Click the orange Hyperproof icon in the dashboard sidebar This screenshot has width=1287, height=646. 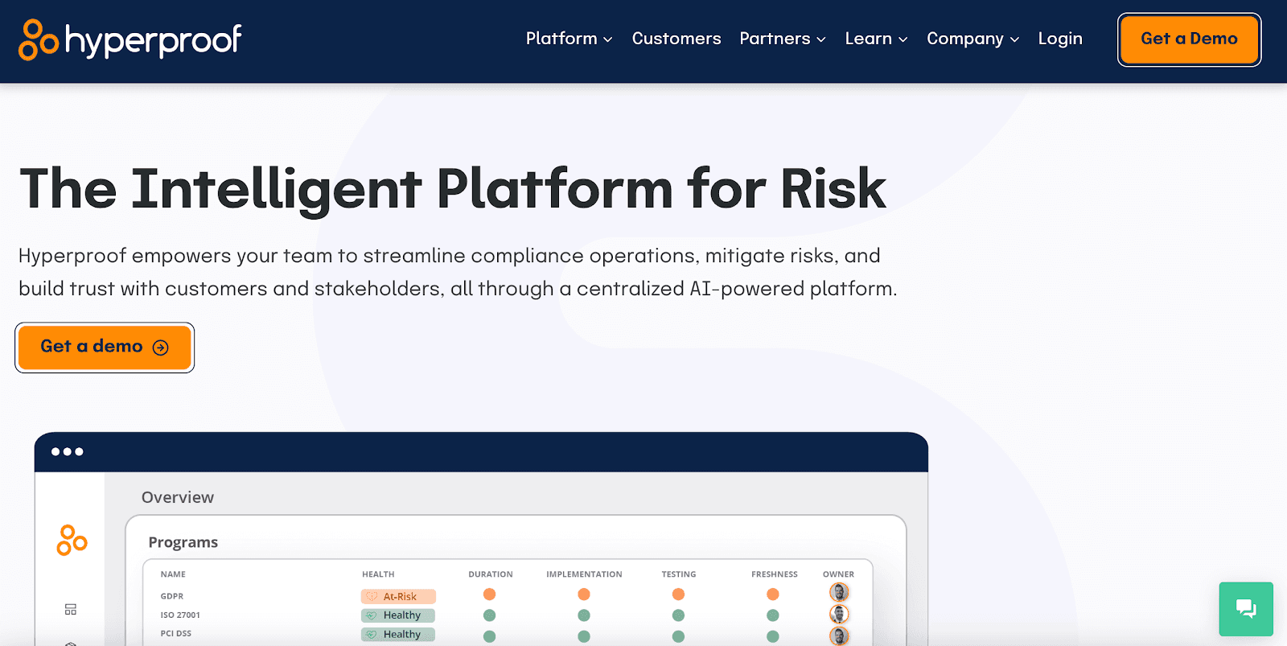72,540
